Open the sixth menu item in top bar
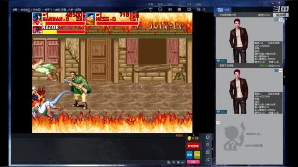Screen dimensions: 298x167 198,4
